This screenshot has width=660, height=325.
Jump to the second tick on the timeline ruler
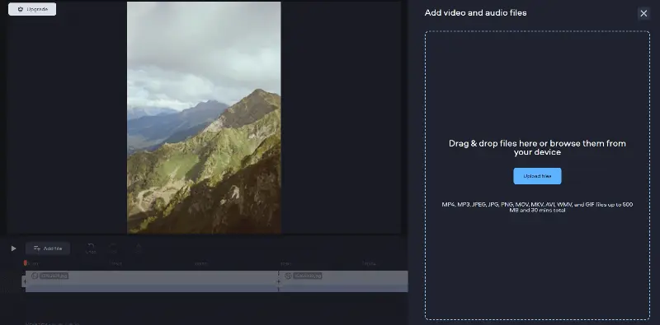pyautogui.click(x=115, y=263)
